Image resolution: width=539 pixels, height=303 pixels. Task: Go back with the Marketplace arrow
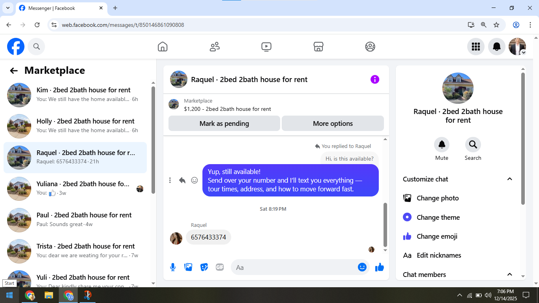point(14,71)
